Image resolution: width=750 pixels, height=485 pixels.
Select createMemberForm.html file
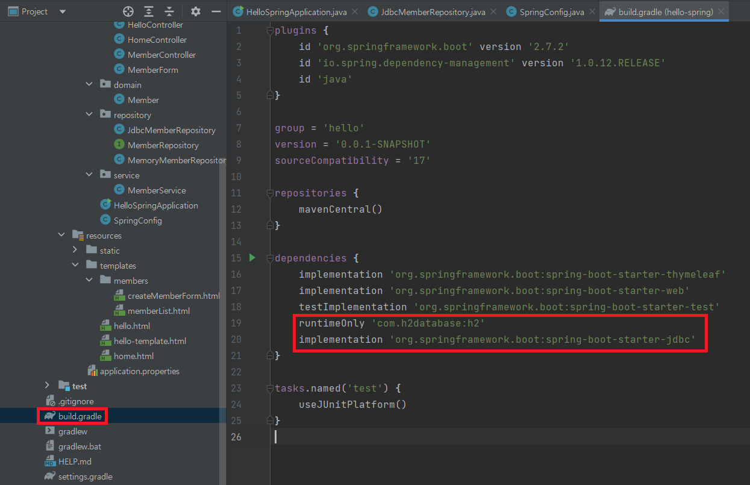pos(173,296)
